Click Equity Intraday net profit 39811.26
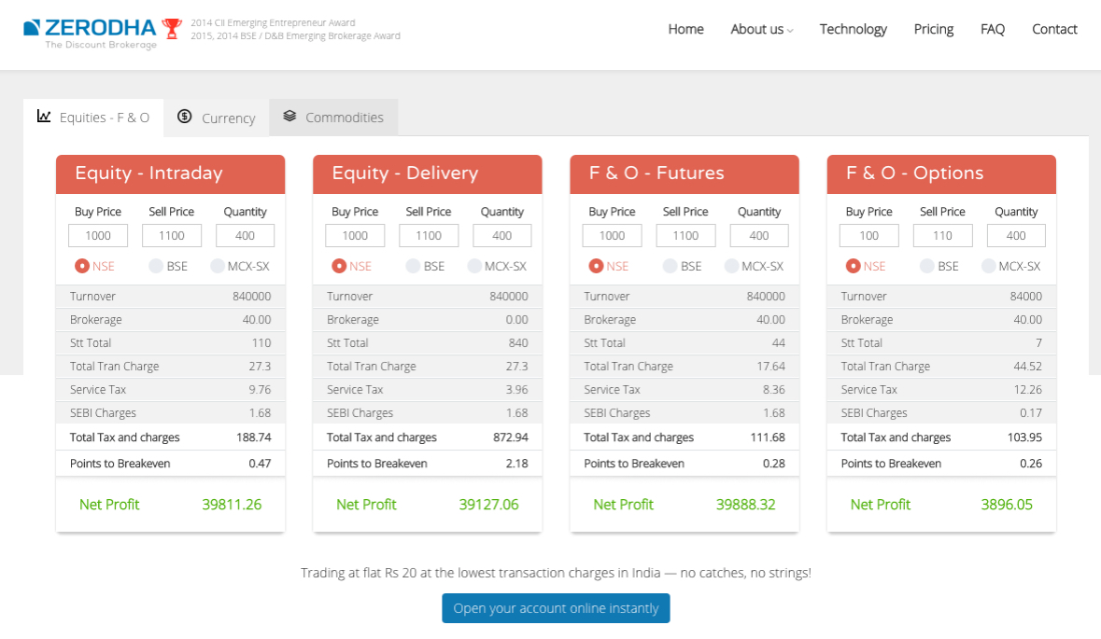Screen dimensions: 1101x639 232,505
